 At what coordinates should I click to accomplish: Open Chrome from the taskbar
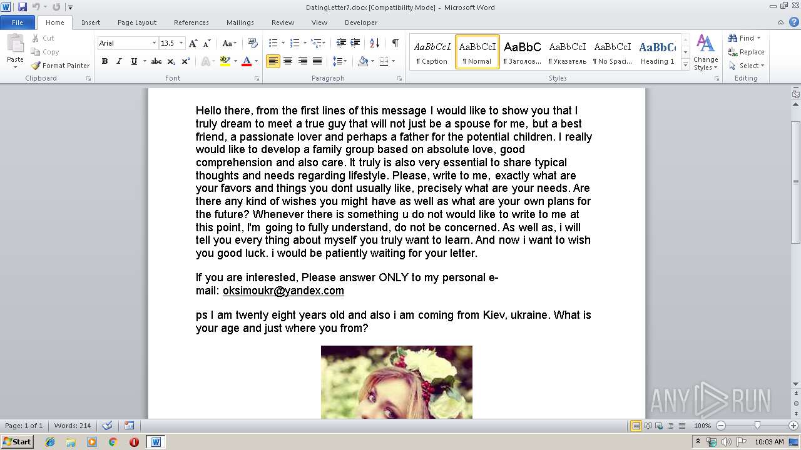(113, 442)
